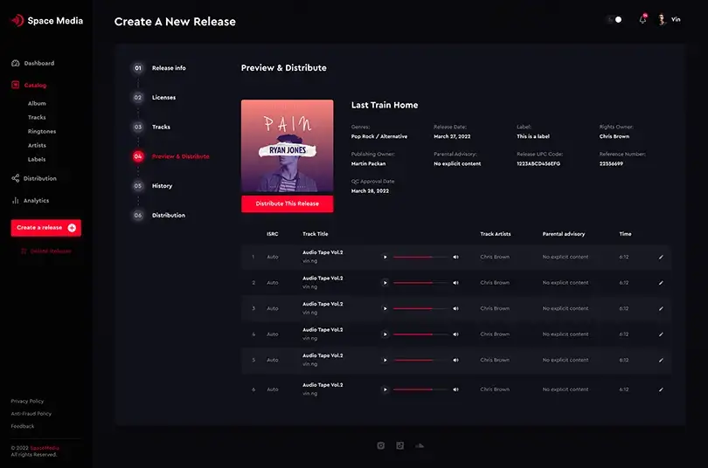Play track 1 Audio Tape Vol.2
Viewport: 708px width, 468px height.
(385, 257)
